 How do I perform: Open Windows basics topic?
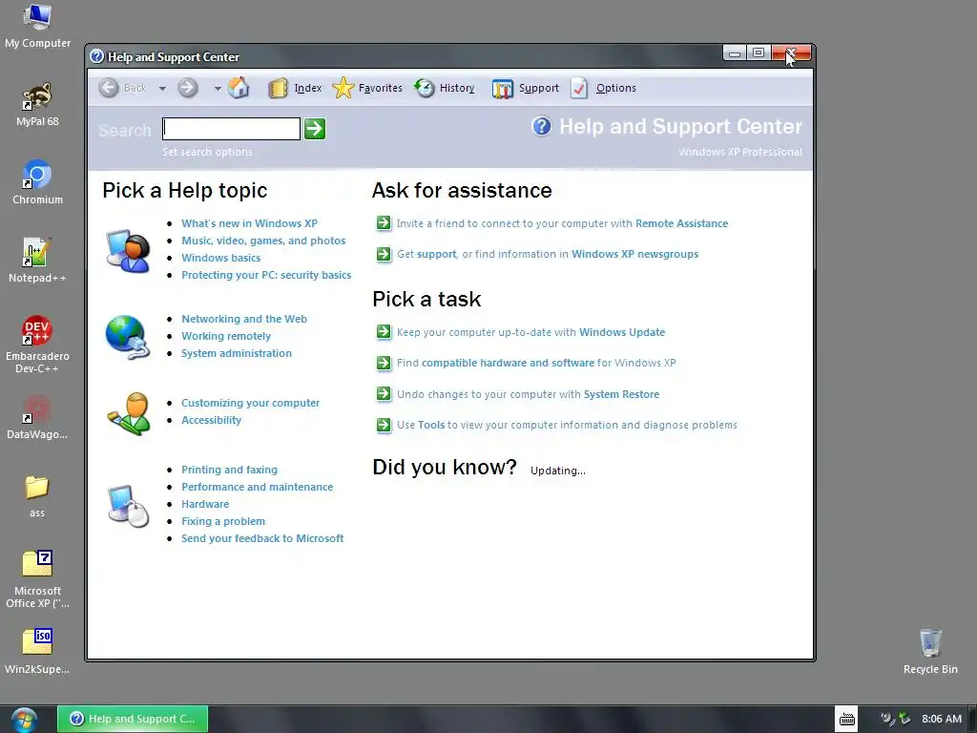pos(220,258)
